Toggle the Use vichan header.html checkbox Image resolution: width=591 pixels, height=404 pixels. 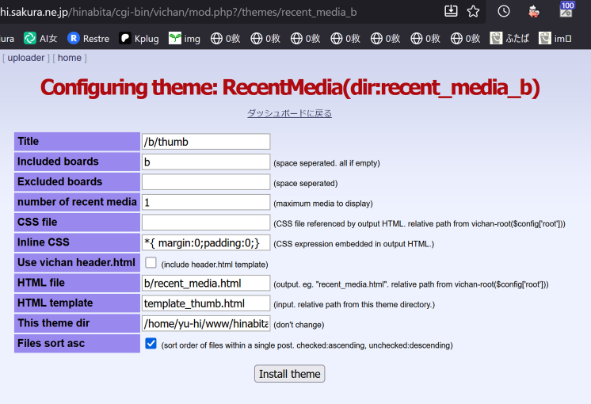click(x=151, y=262)
